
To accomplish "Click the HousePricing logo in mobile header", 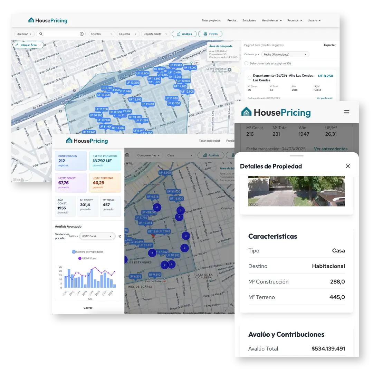I will point(276,112).
